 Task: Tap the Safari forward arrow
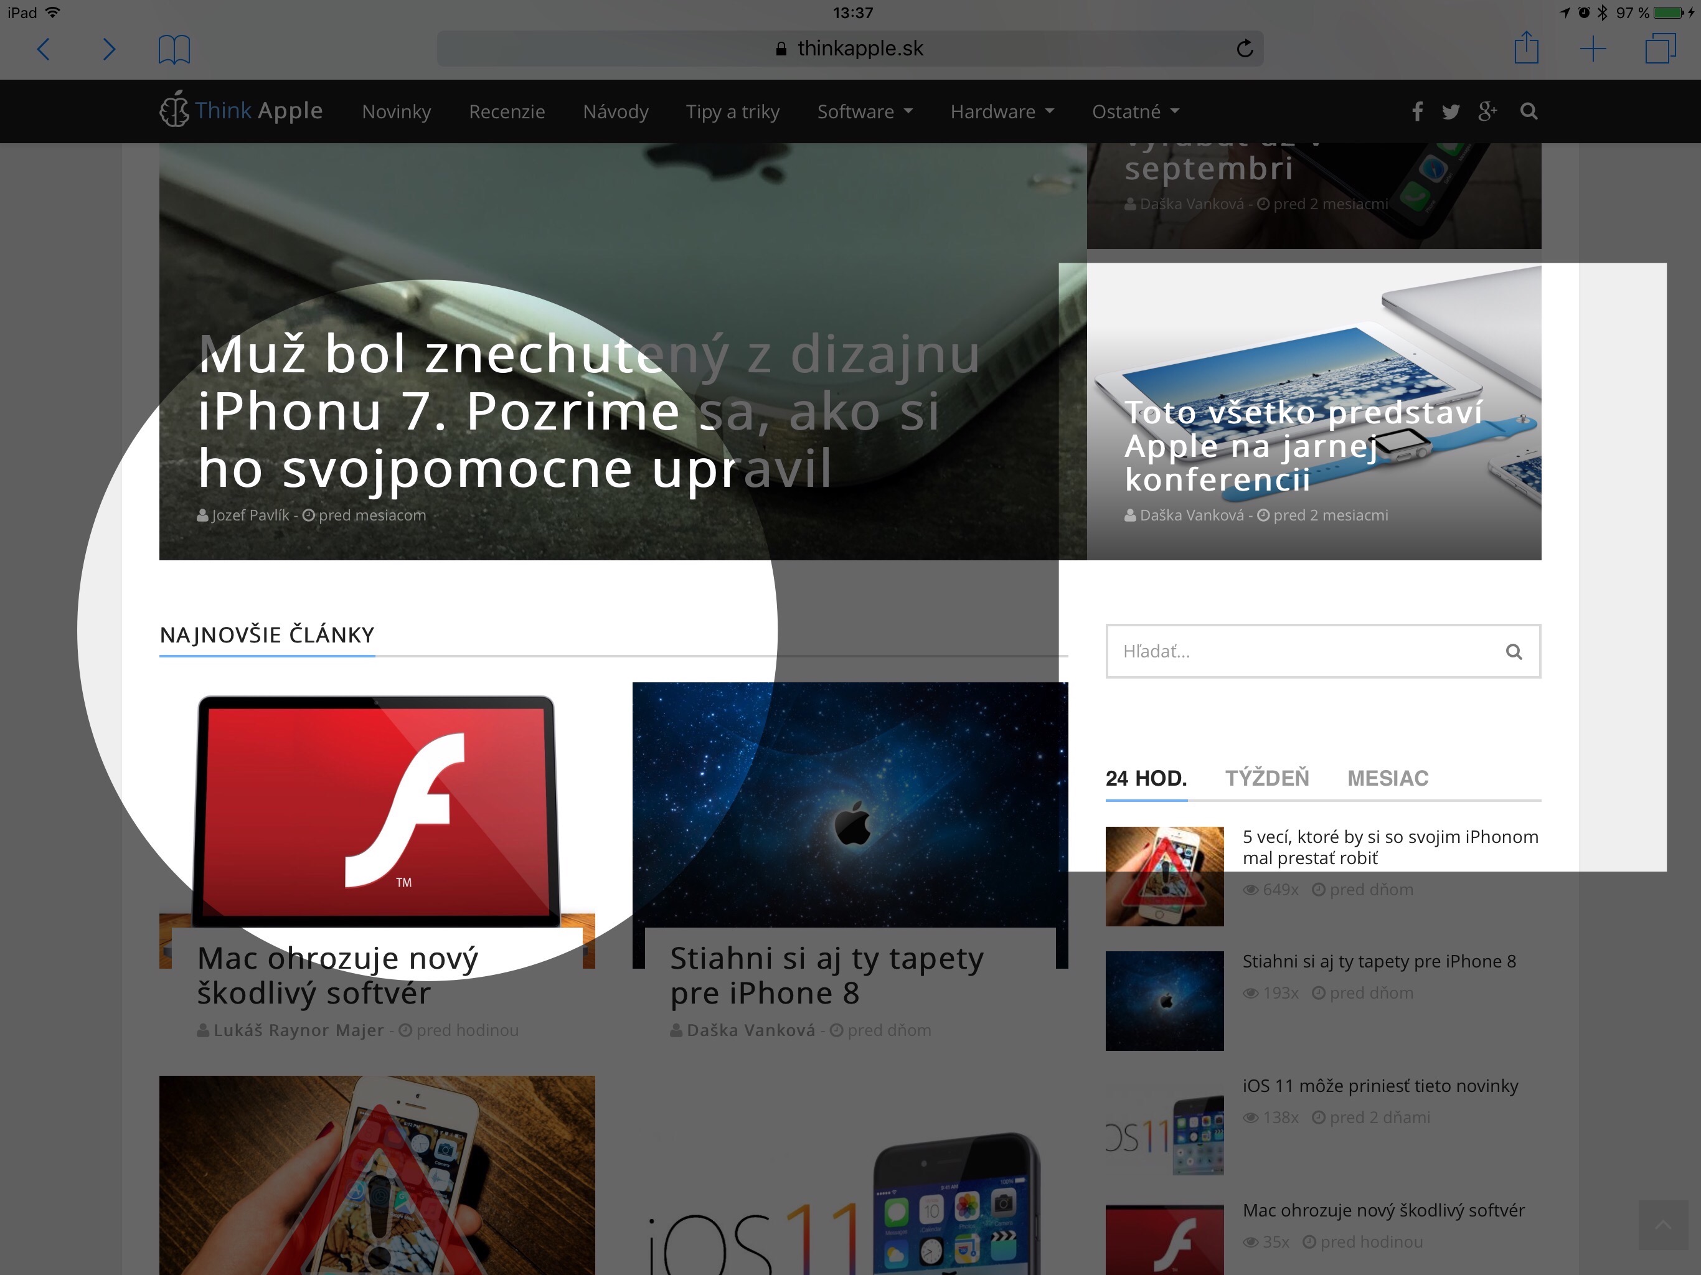109,49
